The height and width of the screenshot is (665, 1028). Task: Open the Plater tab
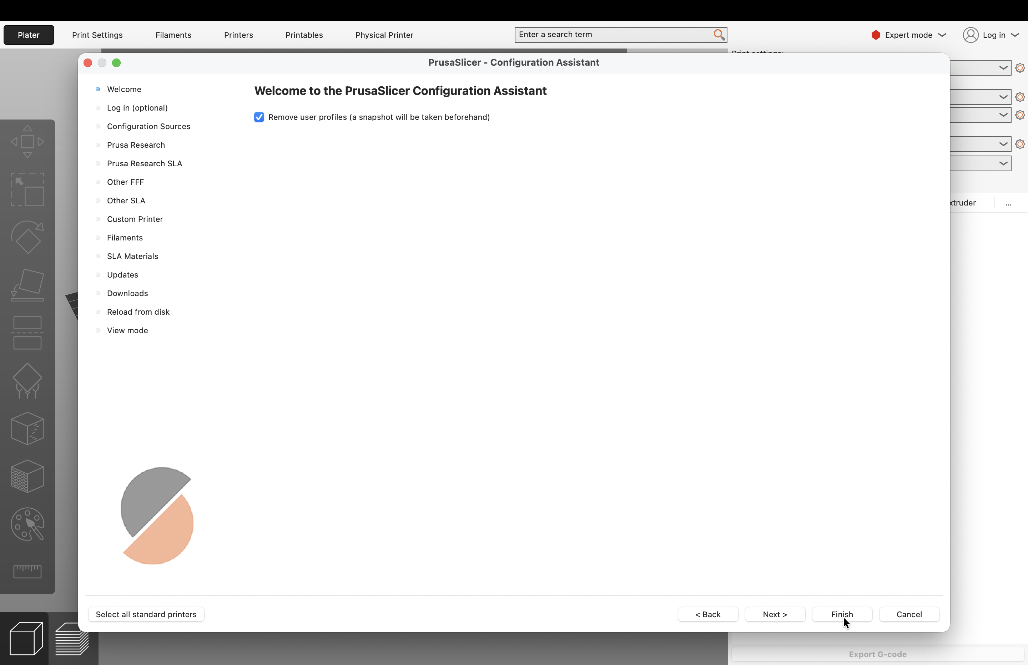pos(29,35)
